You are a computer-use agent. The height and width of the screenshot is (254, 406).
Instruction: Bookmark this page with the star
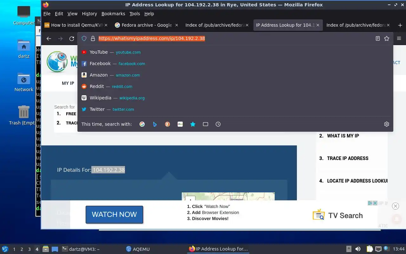(387, 38)
